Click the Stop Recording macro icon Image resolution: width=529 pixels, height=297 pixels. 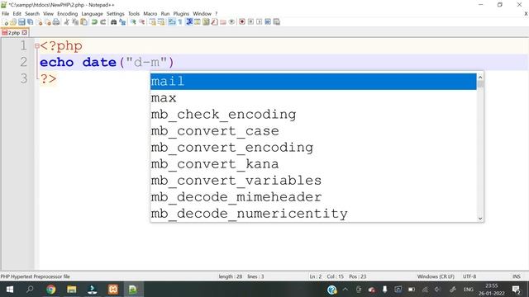click(x=250, y=22)
